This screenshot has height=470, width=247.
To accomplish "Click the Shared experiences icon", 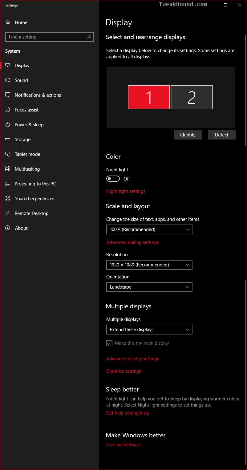I will pyautogui.click(x=8, y=199).
